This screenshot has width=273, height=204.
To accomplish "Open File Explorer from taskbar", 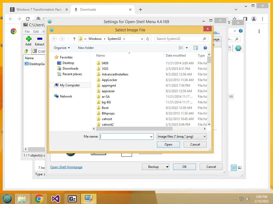I will click(x=22, y=199).
